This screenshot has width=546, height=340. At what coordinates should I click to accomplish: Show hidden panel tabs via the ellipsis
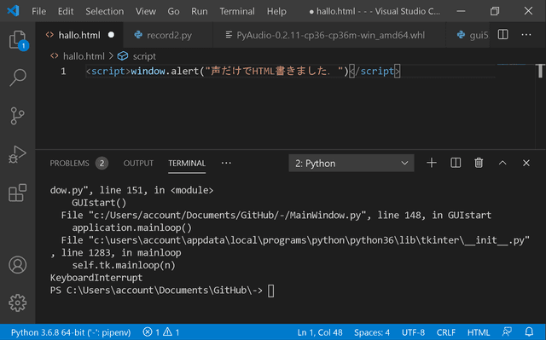tap(226, 163)
